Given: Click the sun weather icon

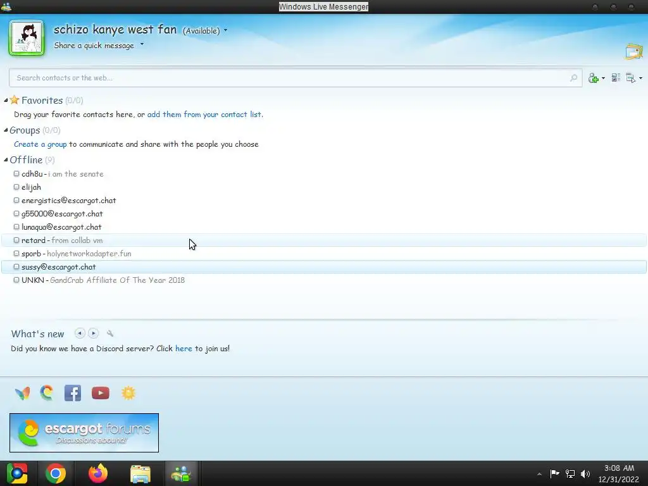Looking at the screenshot, I should pyautogui.click(x=128, y=392).
